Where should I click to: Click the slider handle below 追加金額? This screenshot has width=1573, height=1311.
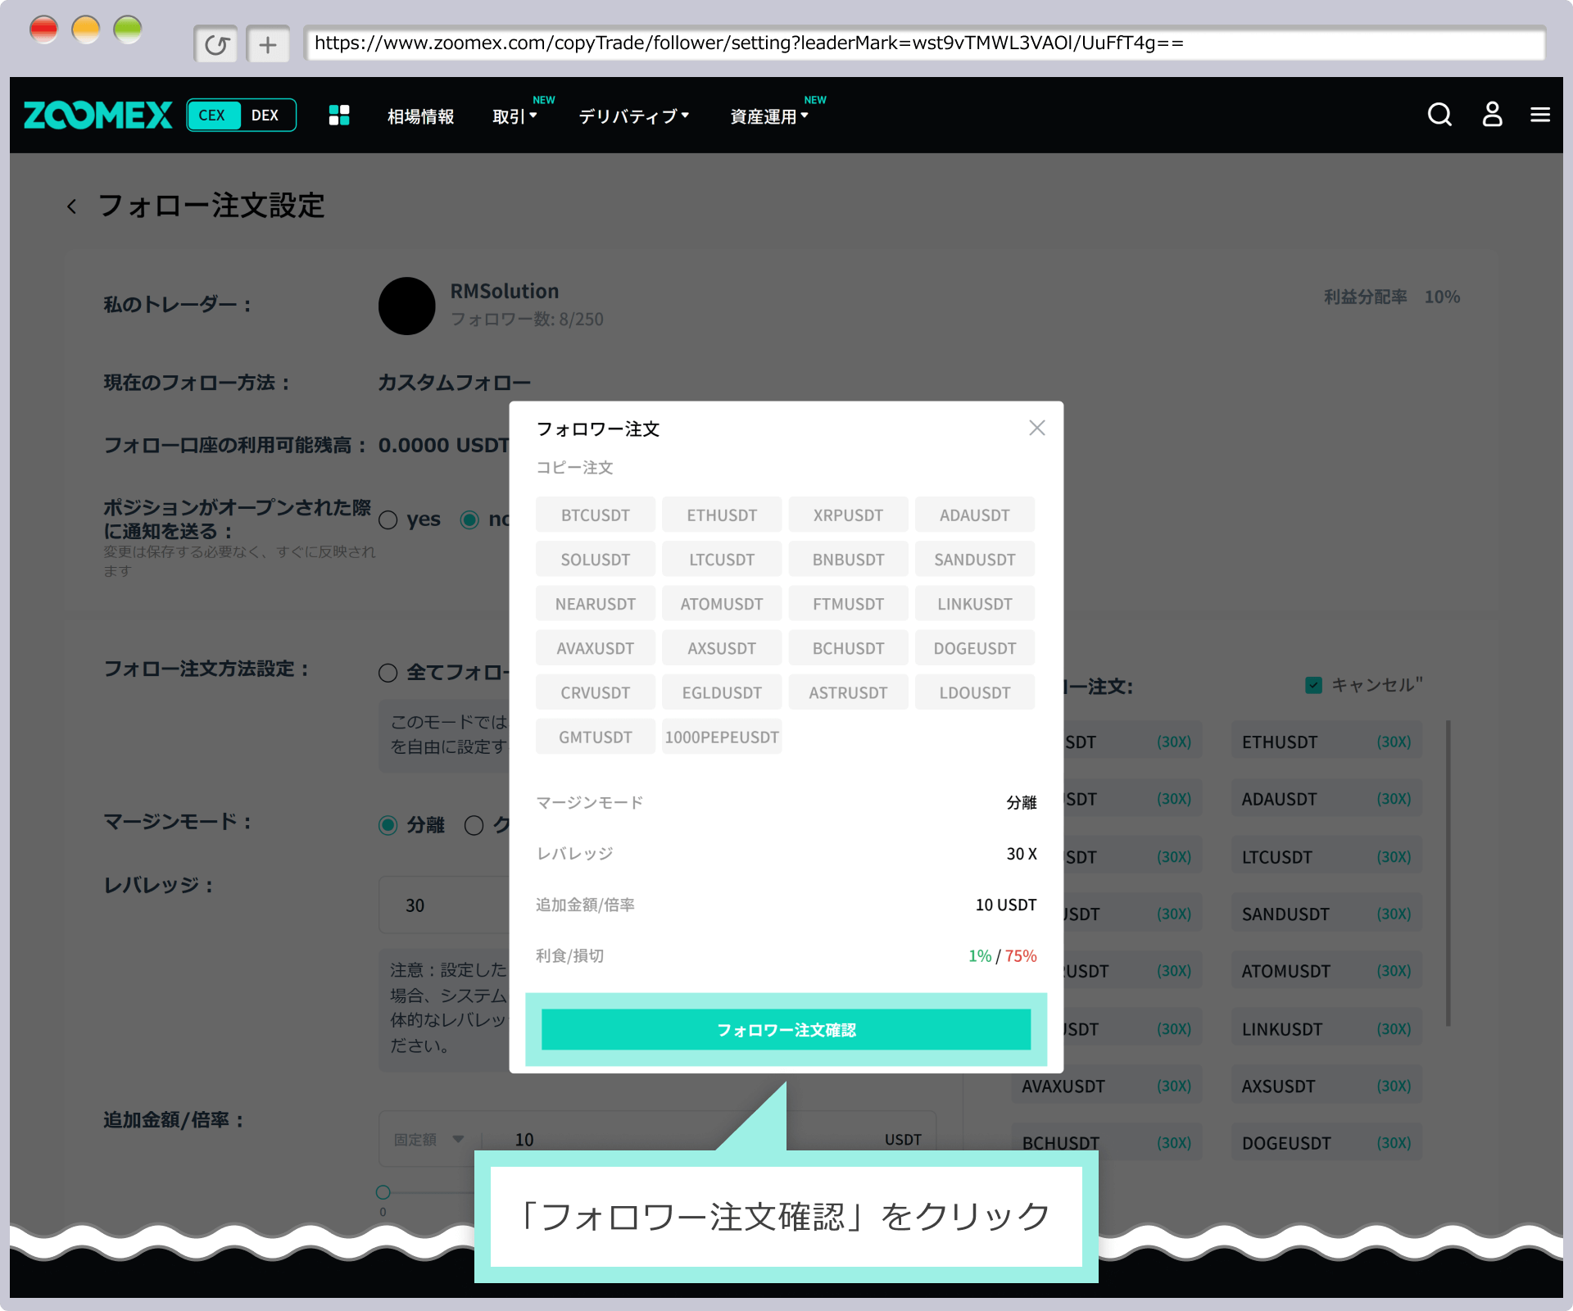pyautogui.click(x=383, y=1192)
